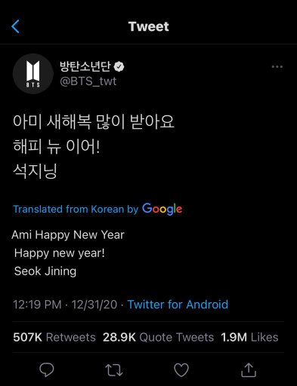View the 28.9K Quote Tweets list
The image size is (297, 386).
coord(158,337)
